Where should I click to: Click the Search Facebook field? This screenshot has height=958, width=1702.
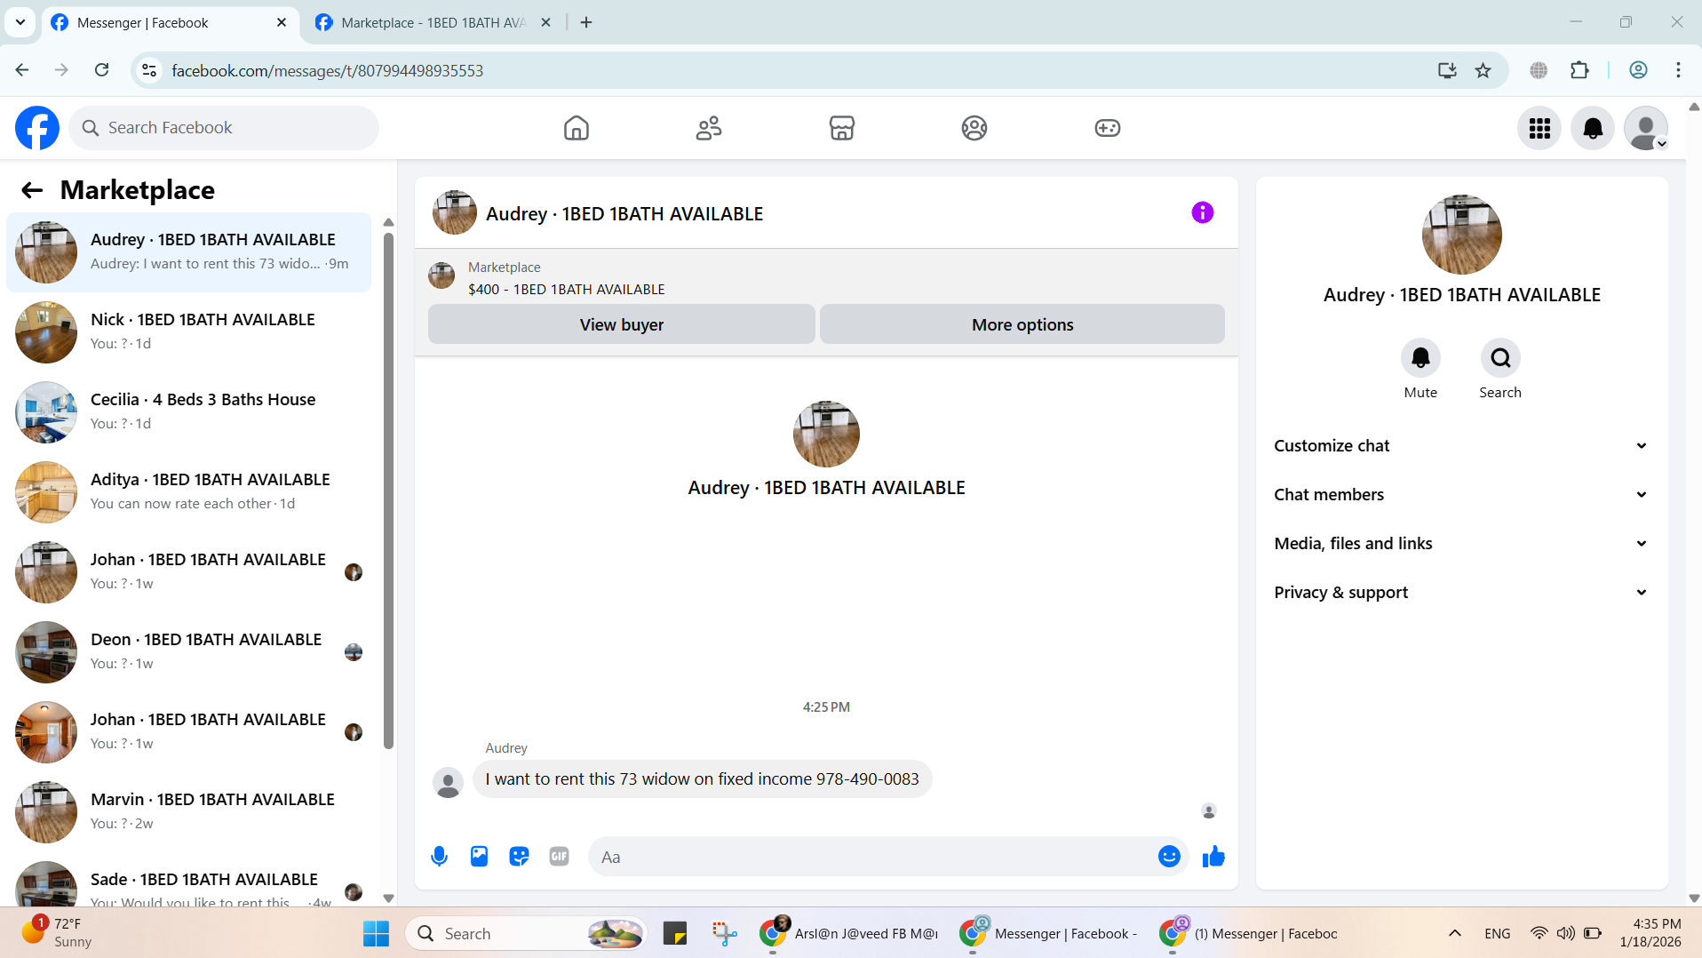[x=224, y=128]
